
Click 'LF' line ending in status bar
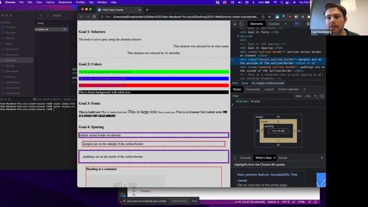click(294, 202)
